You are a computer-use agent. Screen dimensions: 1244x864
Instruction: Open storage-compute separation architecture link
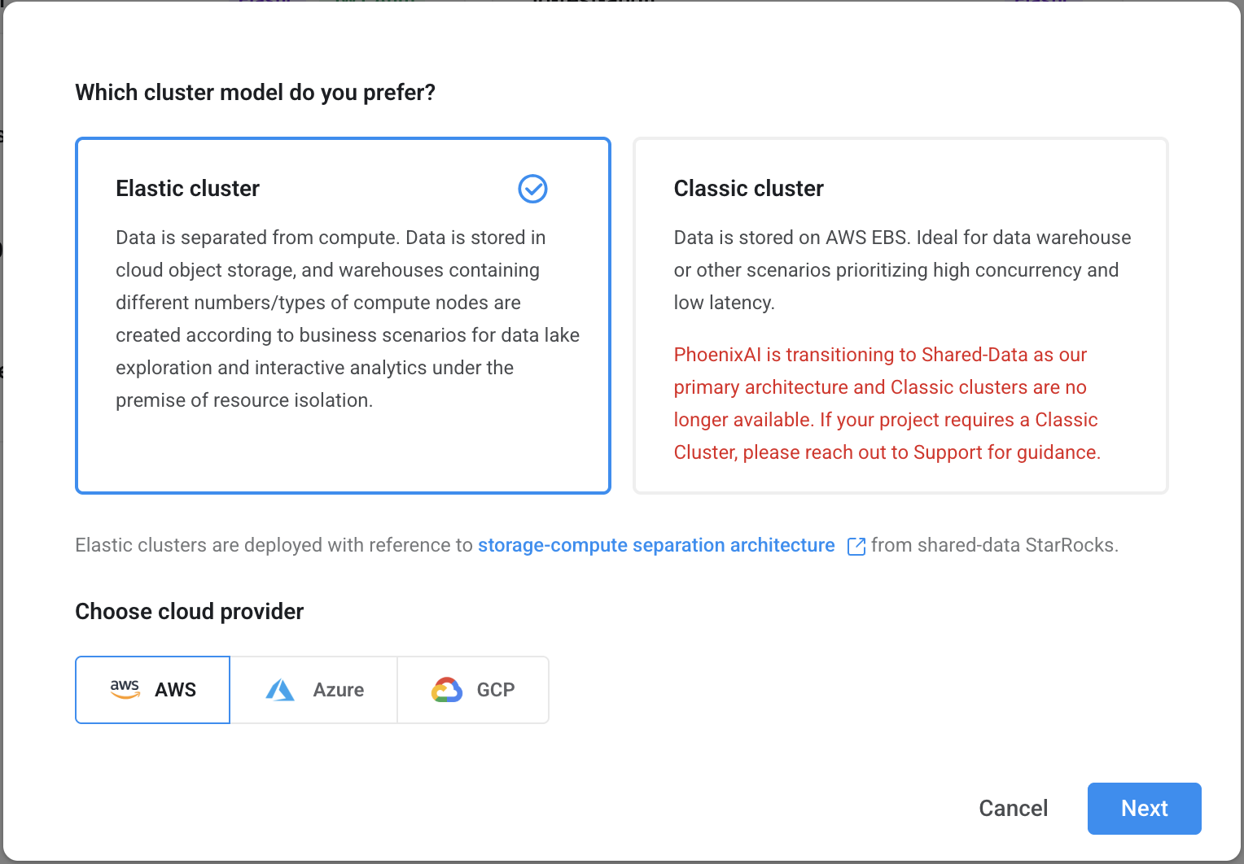click(x=656, y=545)
